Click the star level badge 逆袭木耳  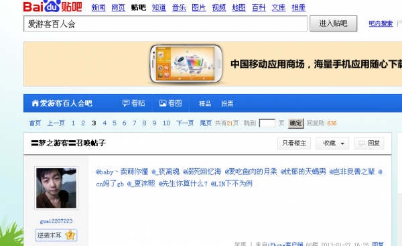[x=56, y=235]
